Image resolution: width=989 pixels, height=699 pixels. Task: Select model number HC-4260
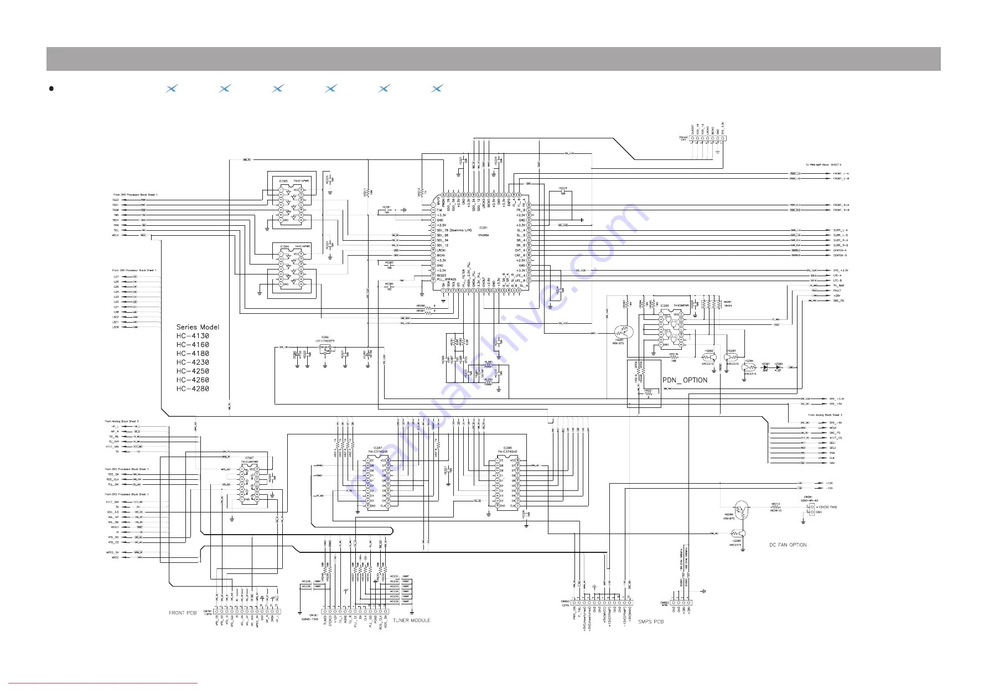tap(193, 380)
